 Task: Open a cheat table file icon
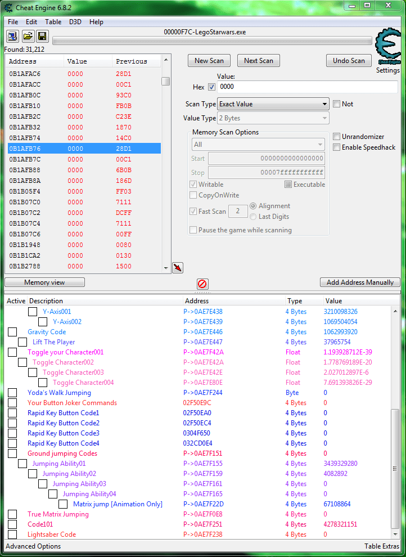[x=28, y=36]
